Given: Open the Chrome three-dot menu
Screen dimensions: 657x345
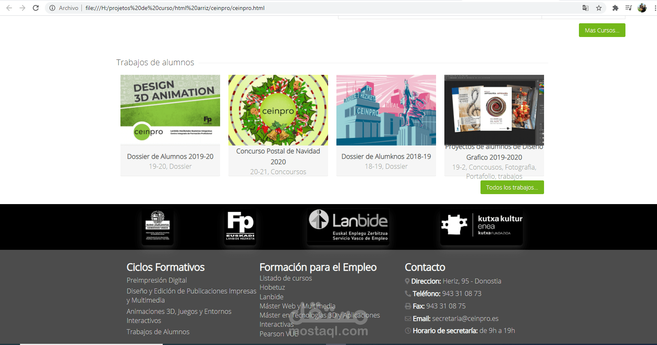Looking at the screenshot, I should click(655, 8).
